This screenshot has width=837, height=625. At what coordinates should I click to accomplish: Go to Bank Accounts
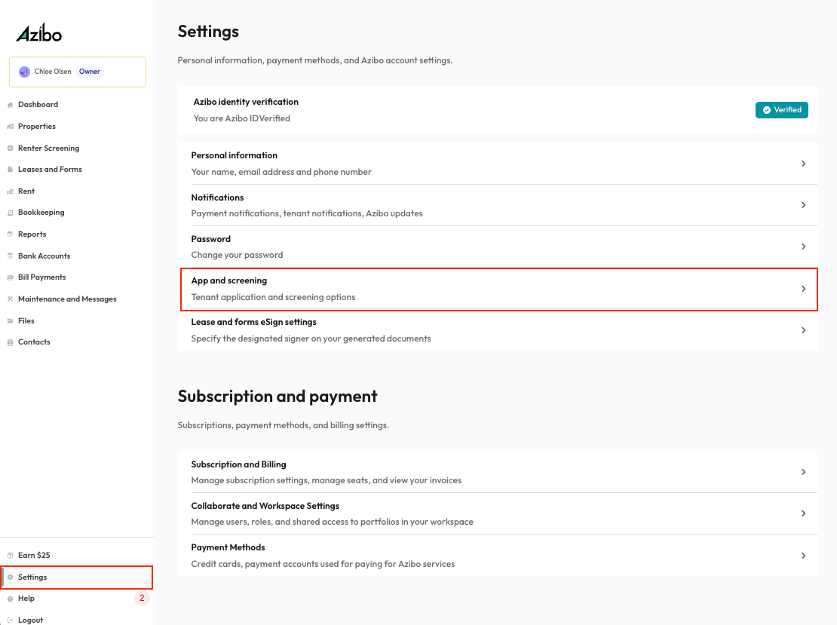[44, 256]
